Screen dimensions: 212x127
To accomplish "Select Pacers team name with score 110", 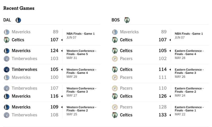I will (126, 88).
